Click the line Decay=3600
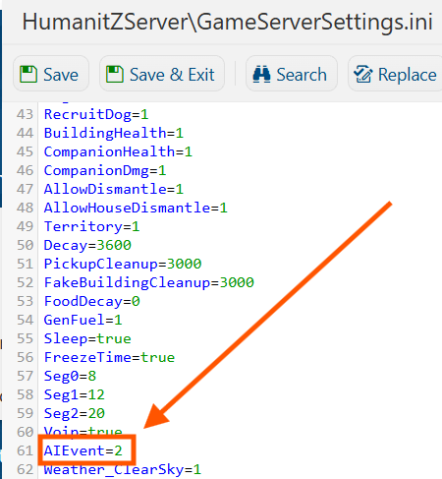442x479 pixels. 87,245
